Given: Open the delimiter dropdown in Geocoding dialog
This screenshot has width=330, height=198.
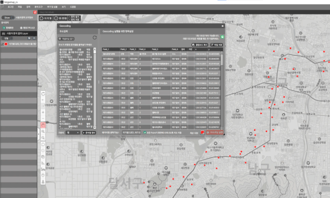Looking at the screenshot, I should tap(73, 133).
